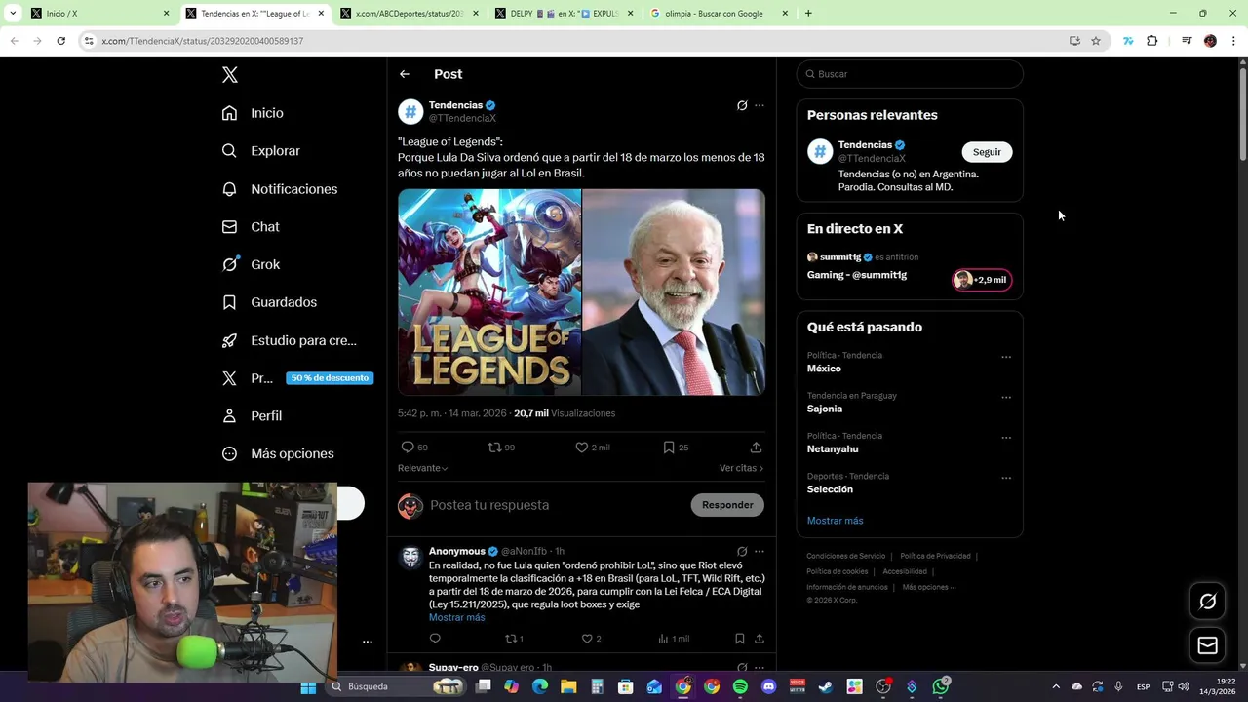Share the Anonymous reply
This screenshot has width=1248, height=702.
(x=759, y=639)
